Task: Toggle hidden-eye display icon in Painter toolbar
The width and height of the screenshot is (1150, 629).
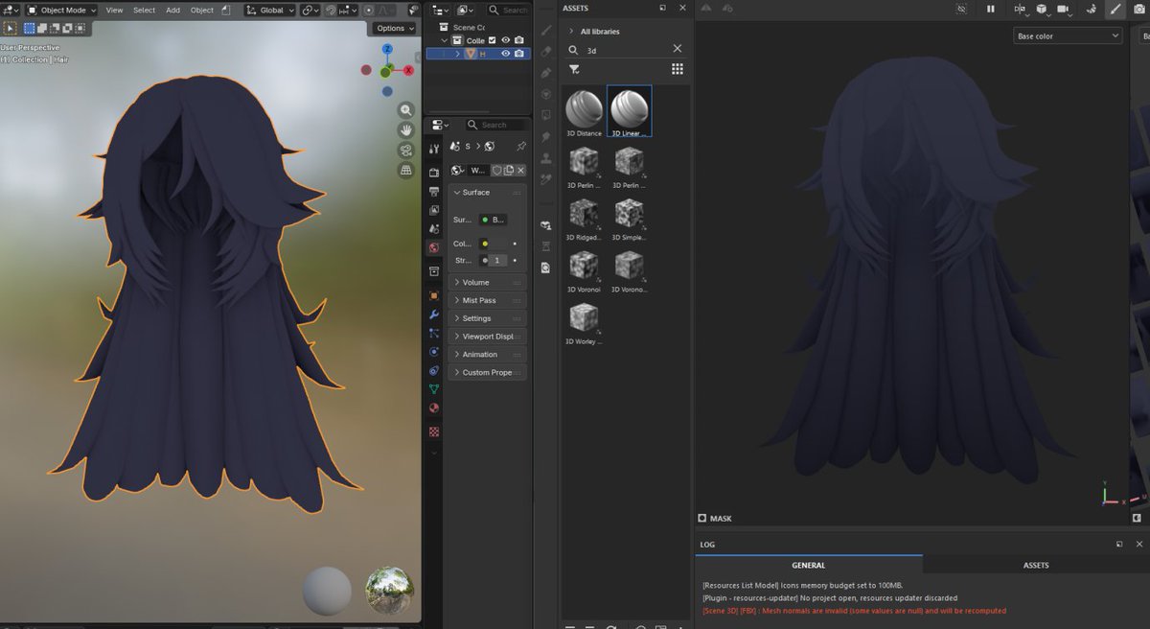Action: (961, 9)
